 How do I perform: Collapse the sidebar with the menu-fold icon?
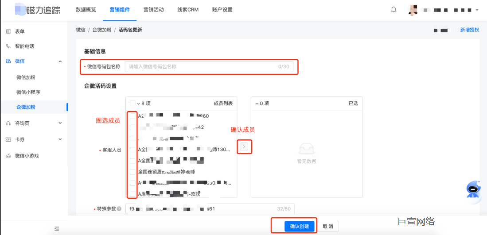[57, 228]
